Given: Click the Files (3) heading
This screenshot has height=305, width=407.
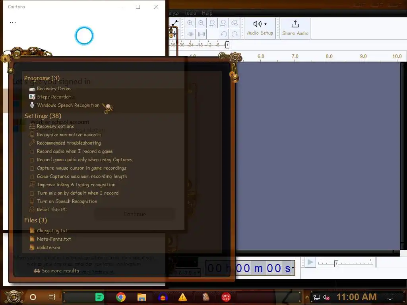Looking at the screenshot, I should (35, 220).
